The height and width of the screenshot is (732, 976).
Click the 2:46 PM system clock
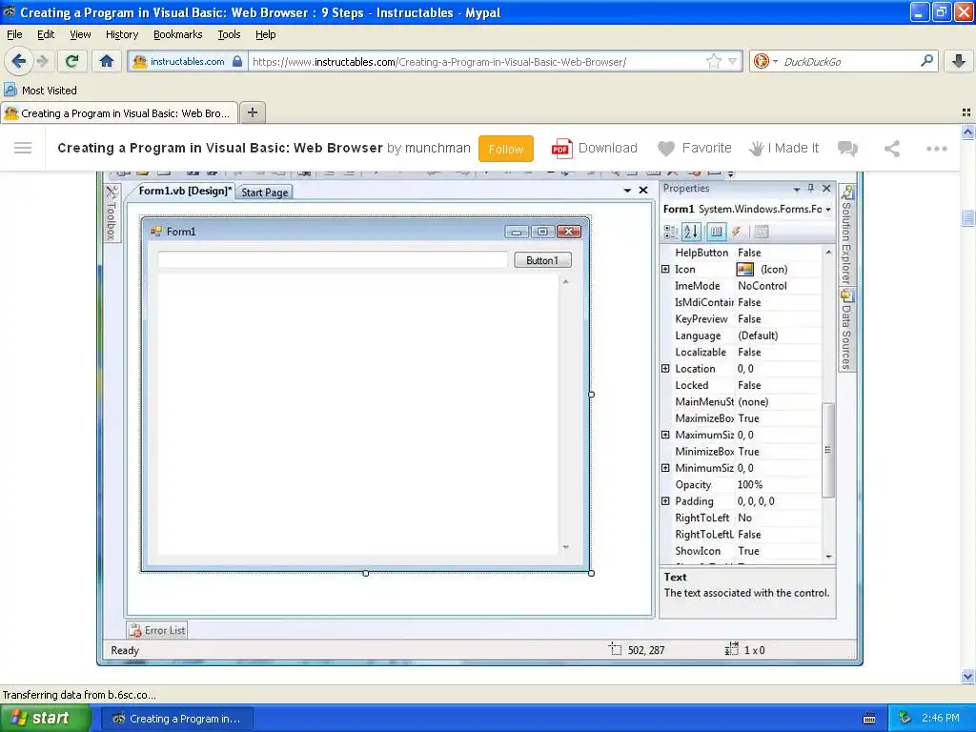pos(941,719)
